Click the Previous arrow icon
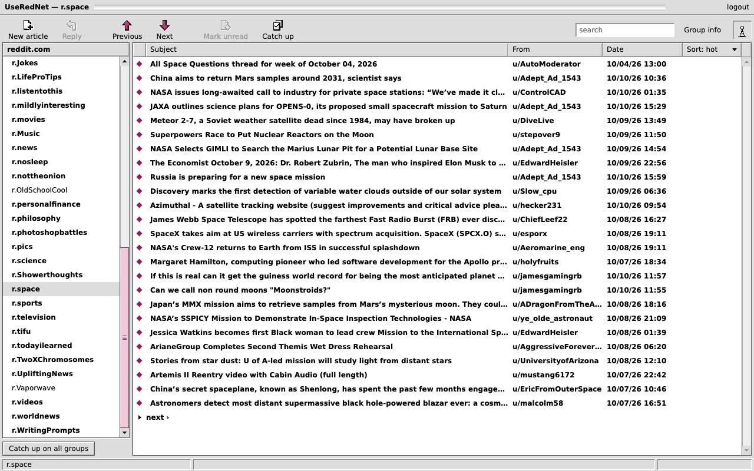 click(127, 25)
